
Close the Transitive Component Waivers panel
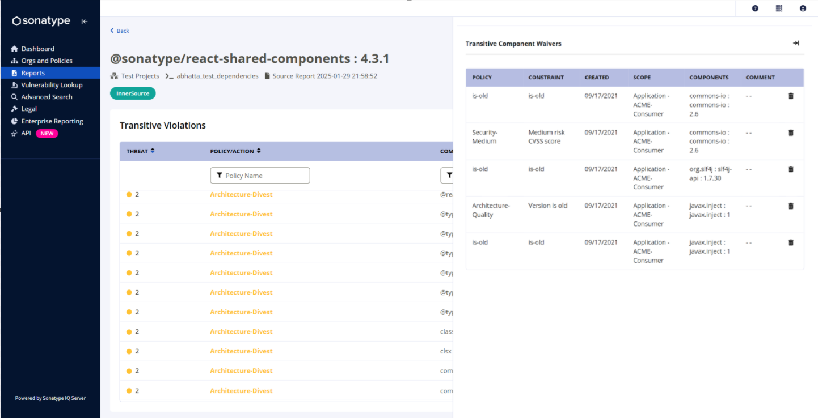(x=796, y=43)
